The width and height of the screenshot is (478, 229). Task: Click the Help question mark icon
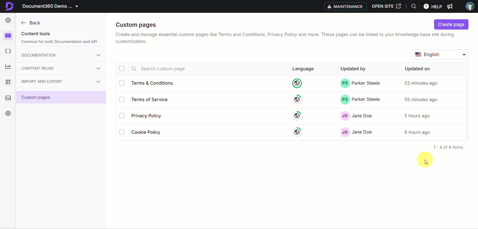tap(426, 6)
